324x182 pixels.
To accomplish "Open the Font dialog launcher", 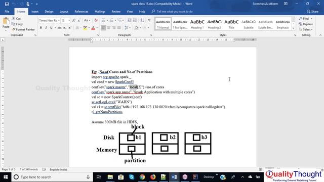I will click(98, 35).
